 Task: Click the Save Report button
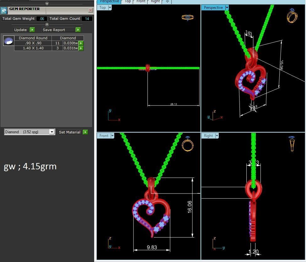pos(59,30)
